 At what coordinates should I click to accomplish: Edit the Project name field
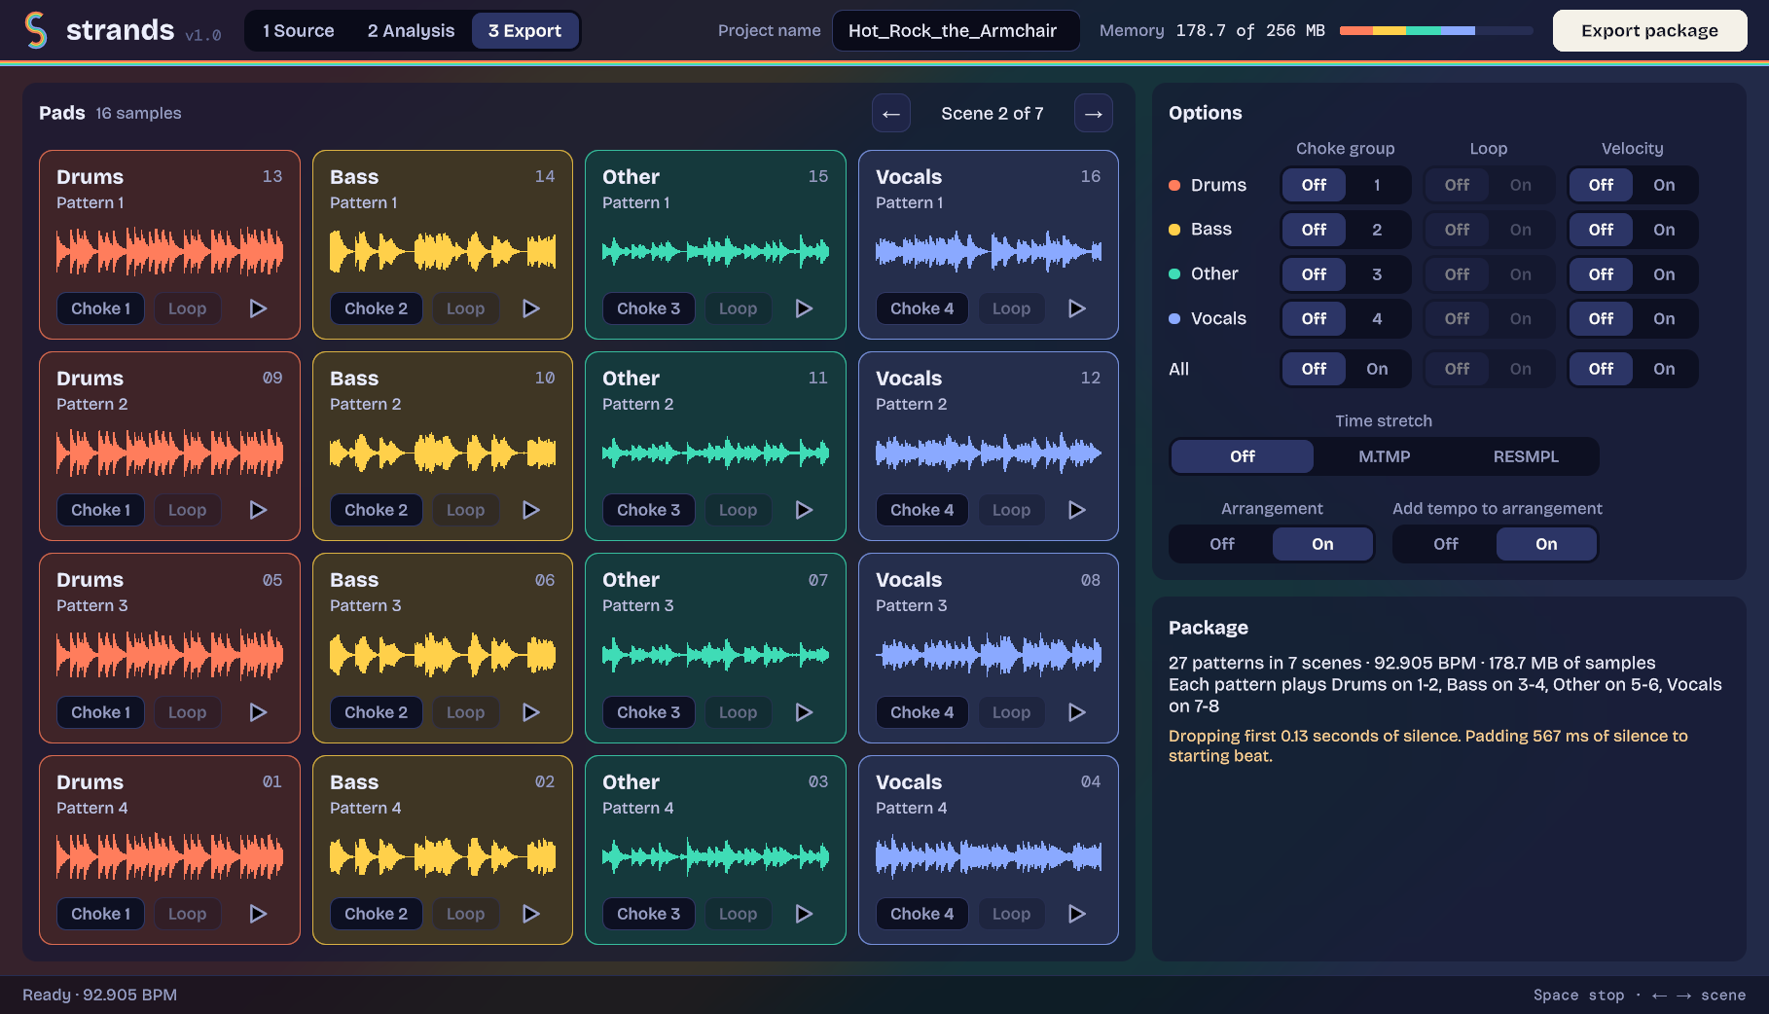956,30
